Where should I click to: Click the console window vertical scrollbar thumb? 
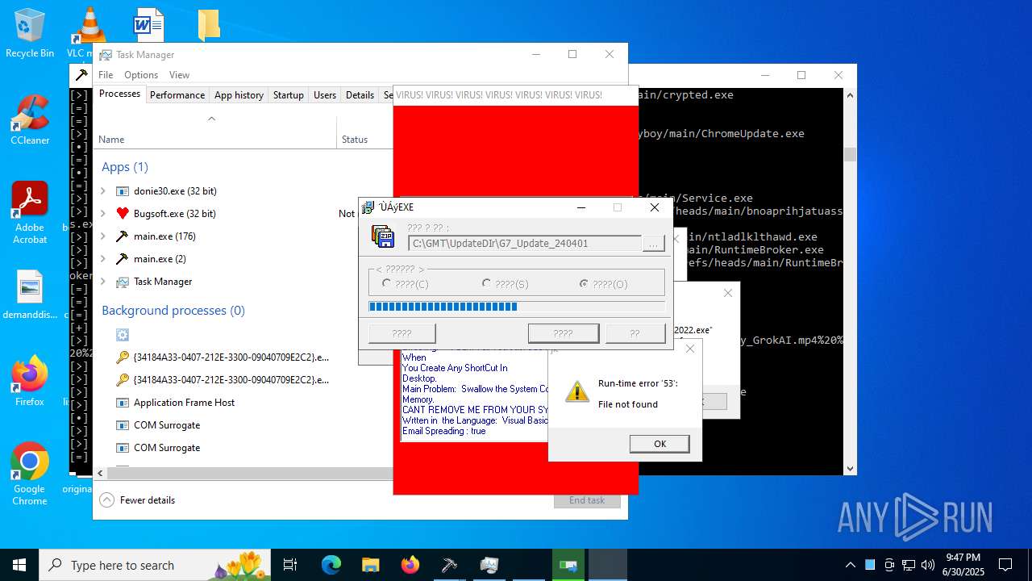click(x=850, y=155)
